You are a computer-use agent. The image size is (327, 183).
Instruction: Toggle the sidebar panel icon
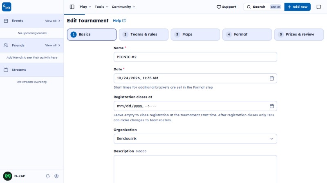pyautogui.click(x=72, y=7)
